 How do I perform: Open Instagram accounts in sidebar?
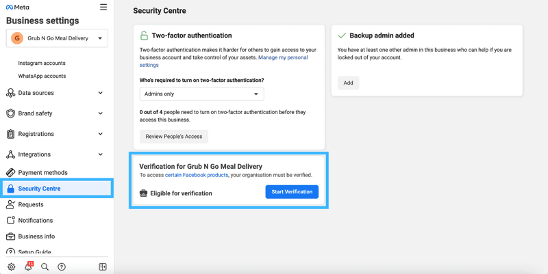point(42,63)
